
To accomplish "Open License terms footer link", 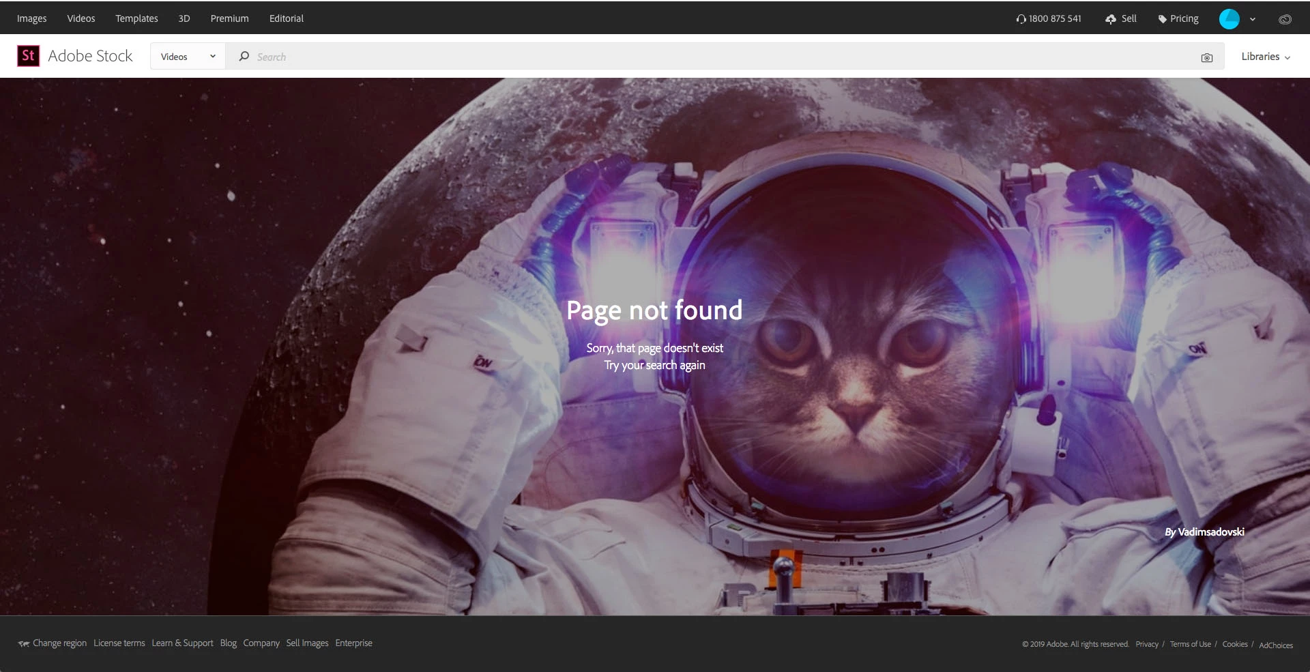I will (x=119, y=643).
